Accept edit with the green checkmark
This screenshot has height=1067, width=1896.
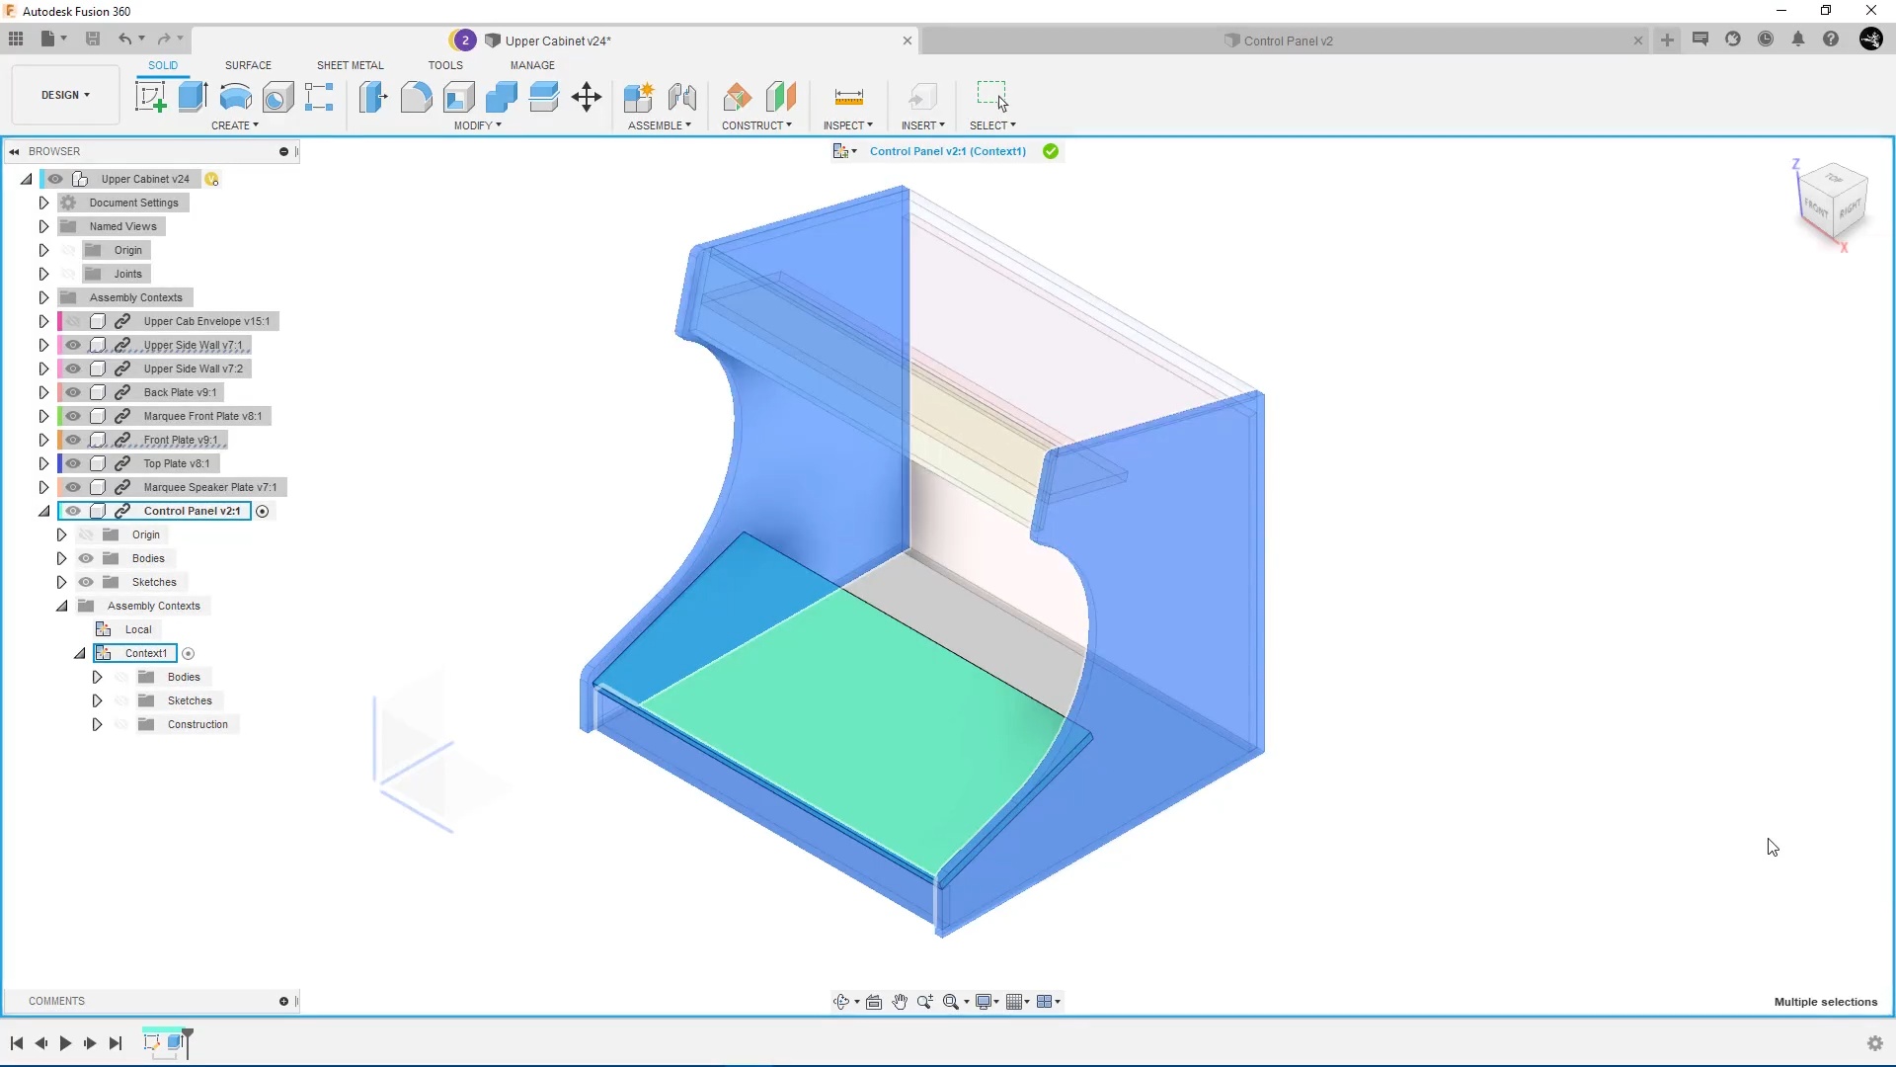point(1050,151)
